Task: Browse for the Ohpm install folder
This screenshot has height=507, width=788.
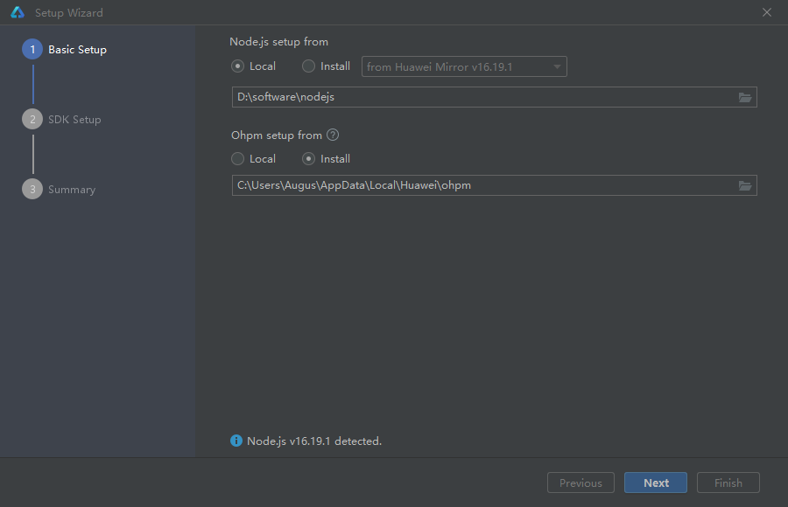Action: pyautogui.click(x=745, y=185)
